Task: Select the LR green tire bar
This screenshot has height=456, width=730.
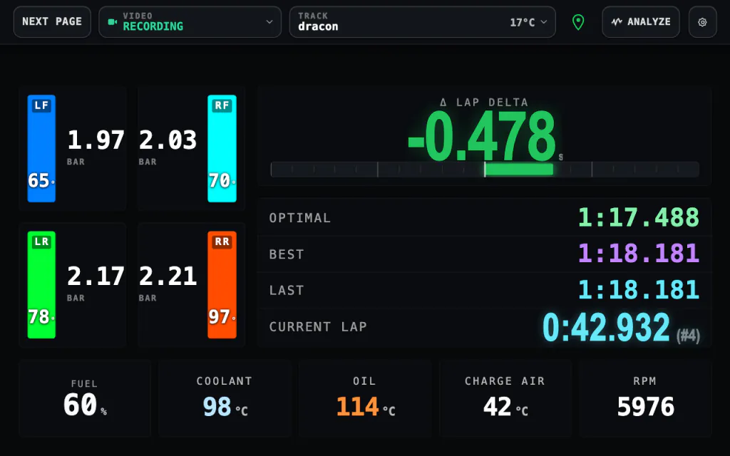Action: click(x=41, y=285)
